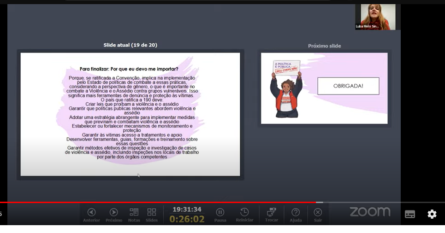This screenshot has height=233, width=445.
Task: Click the Trocar display swap icon
Action: point(272,212)
